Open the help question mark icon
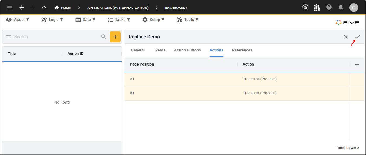 [329, 7]
